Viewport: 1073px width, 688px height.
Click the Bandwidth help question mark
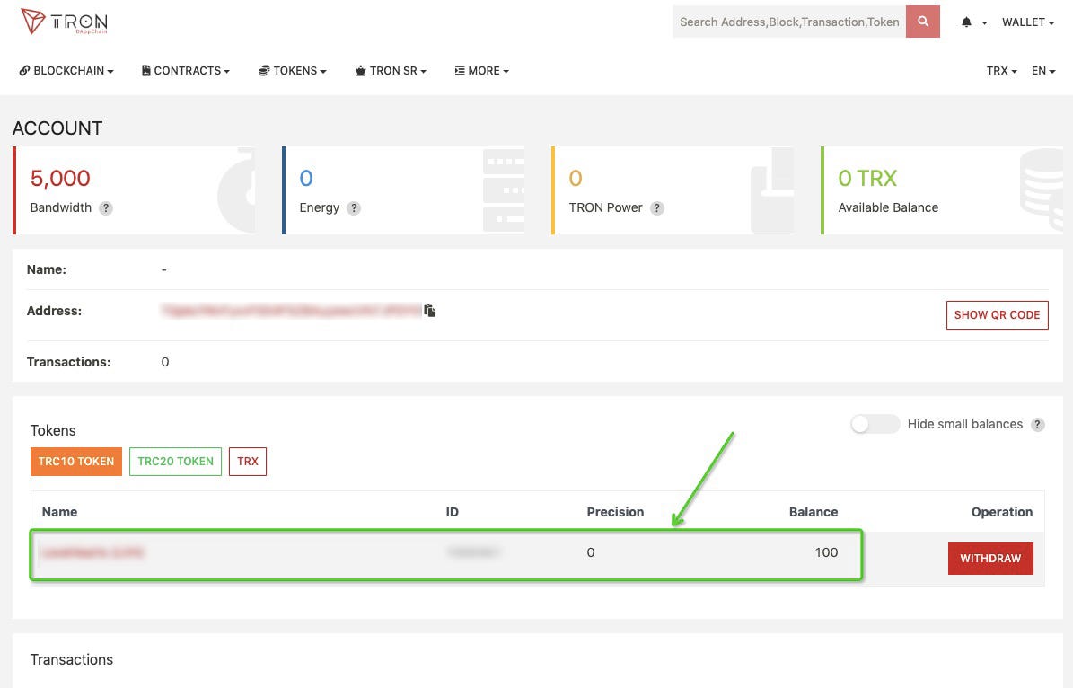(x=105, y=208)
